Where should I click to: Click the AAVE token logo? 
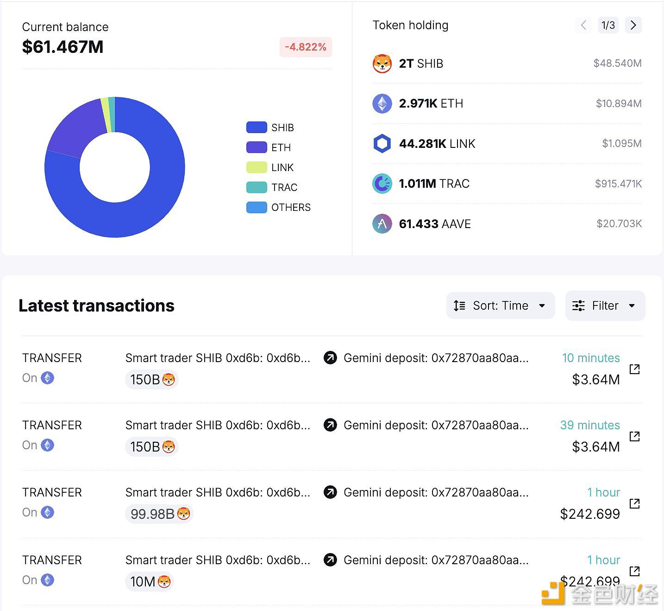[382, 224]
